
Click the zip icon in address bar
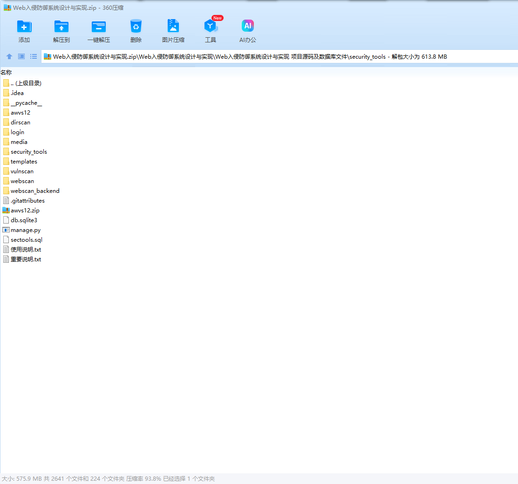click(x=48, y=56)
